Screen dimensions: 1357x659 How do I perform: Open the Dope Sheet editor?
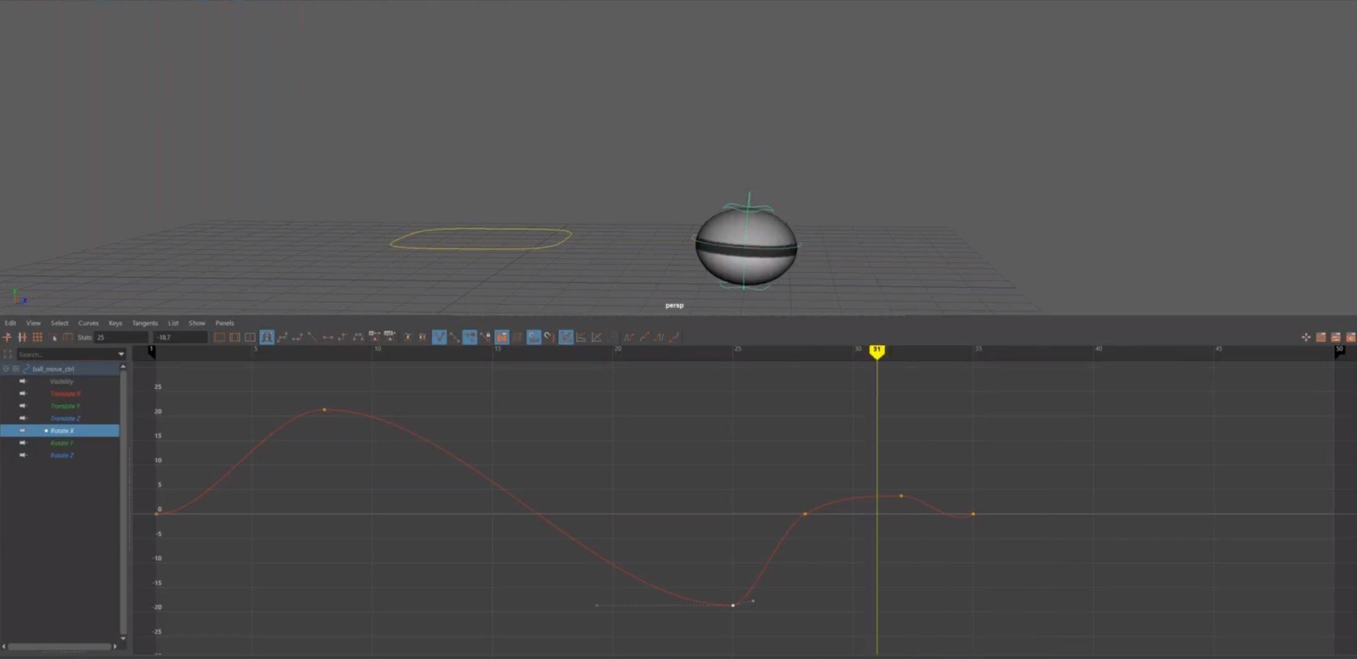coord(1321,337)
